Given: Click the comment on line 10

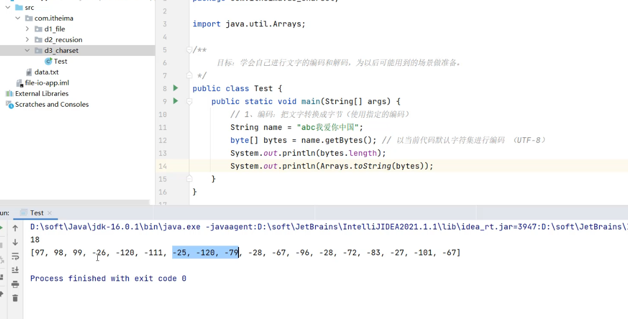Looking at the screenshot, I should (x=320, y=114).
